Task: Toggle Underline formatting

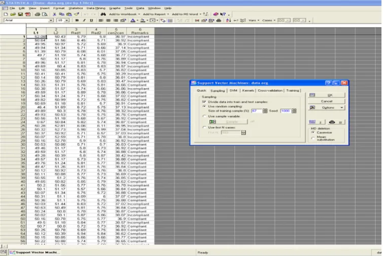Action: click(91, 20)
